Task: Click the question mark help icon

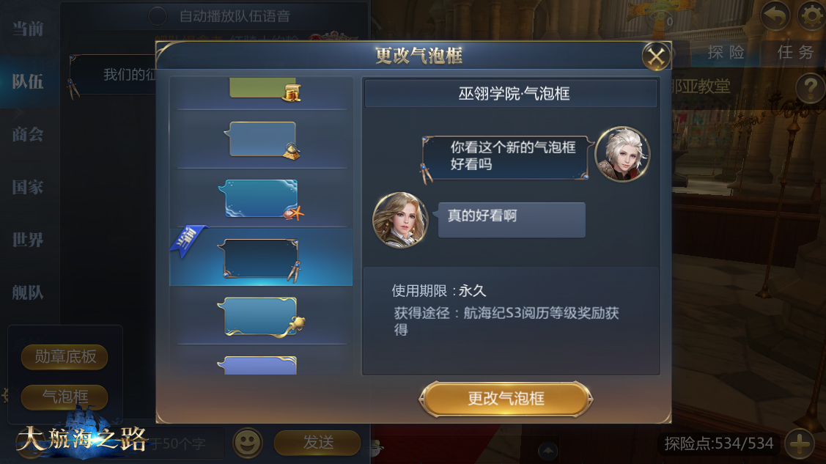Action: 810,88
